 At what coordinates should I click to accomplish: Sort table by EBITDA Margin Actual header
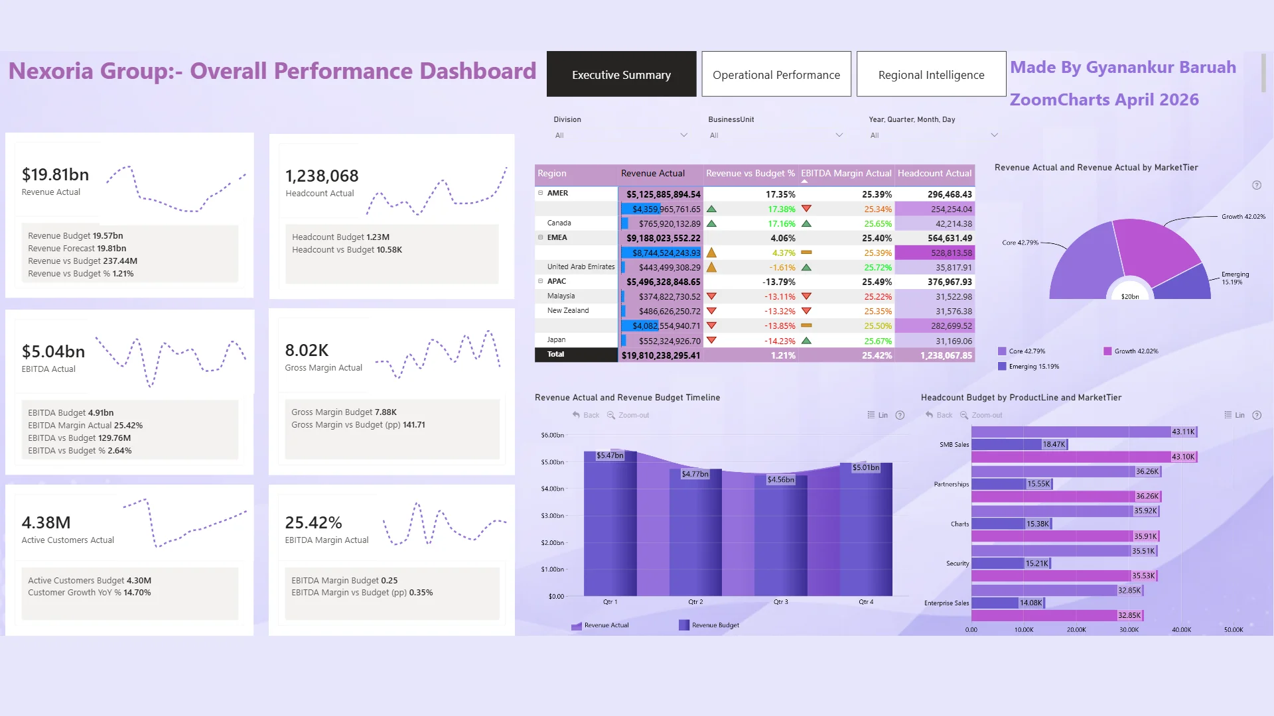[x=846, y=174]
